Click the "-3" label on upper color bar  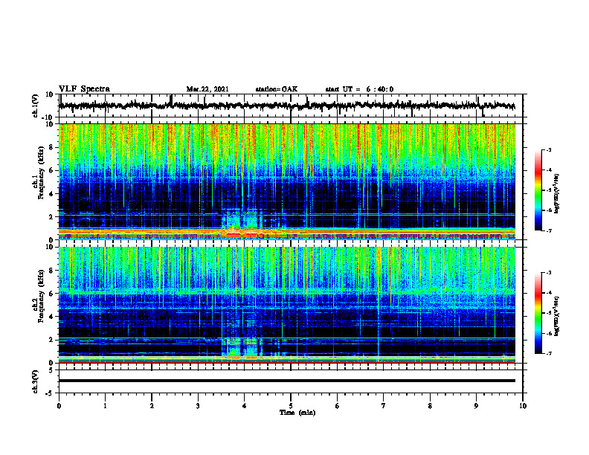coord(549,149)
